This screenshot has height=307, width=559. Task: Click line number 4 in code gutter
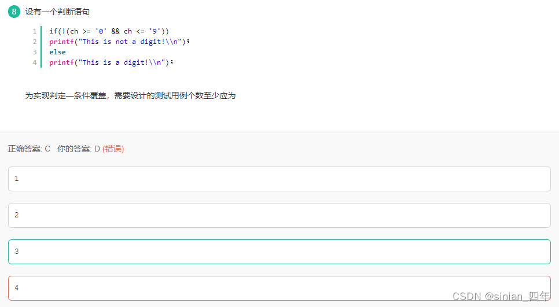[35, 62]
